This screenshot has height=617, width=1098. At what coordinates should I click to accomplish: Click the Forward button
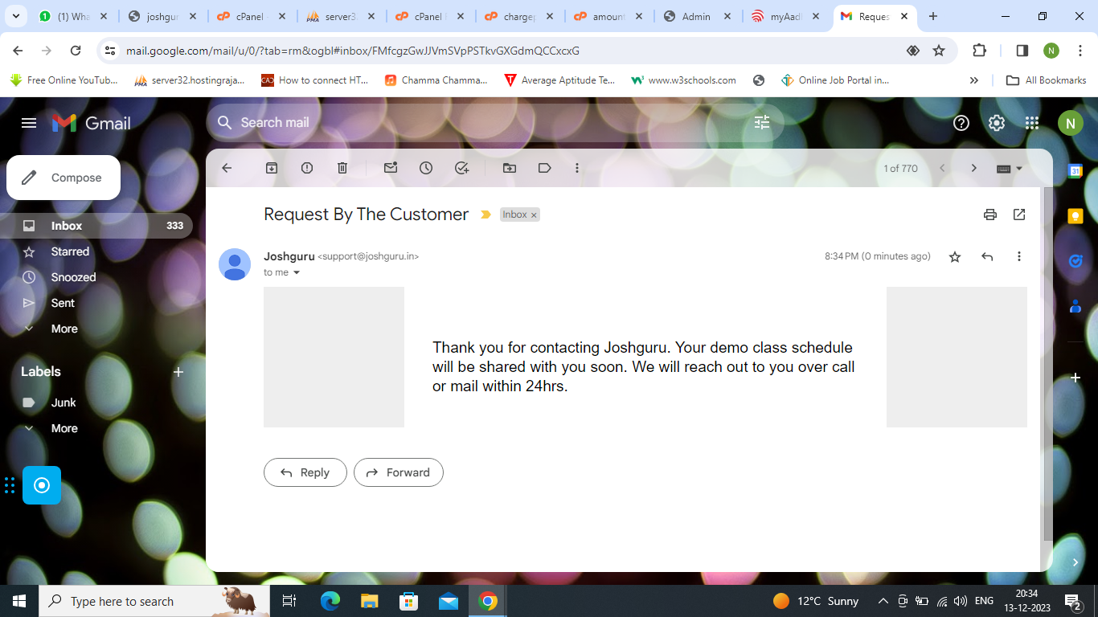tap(399, 472)
